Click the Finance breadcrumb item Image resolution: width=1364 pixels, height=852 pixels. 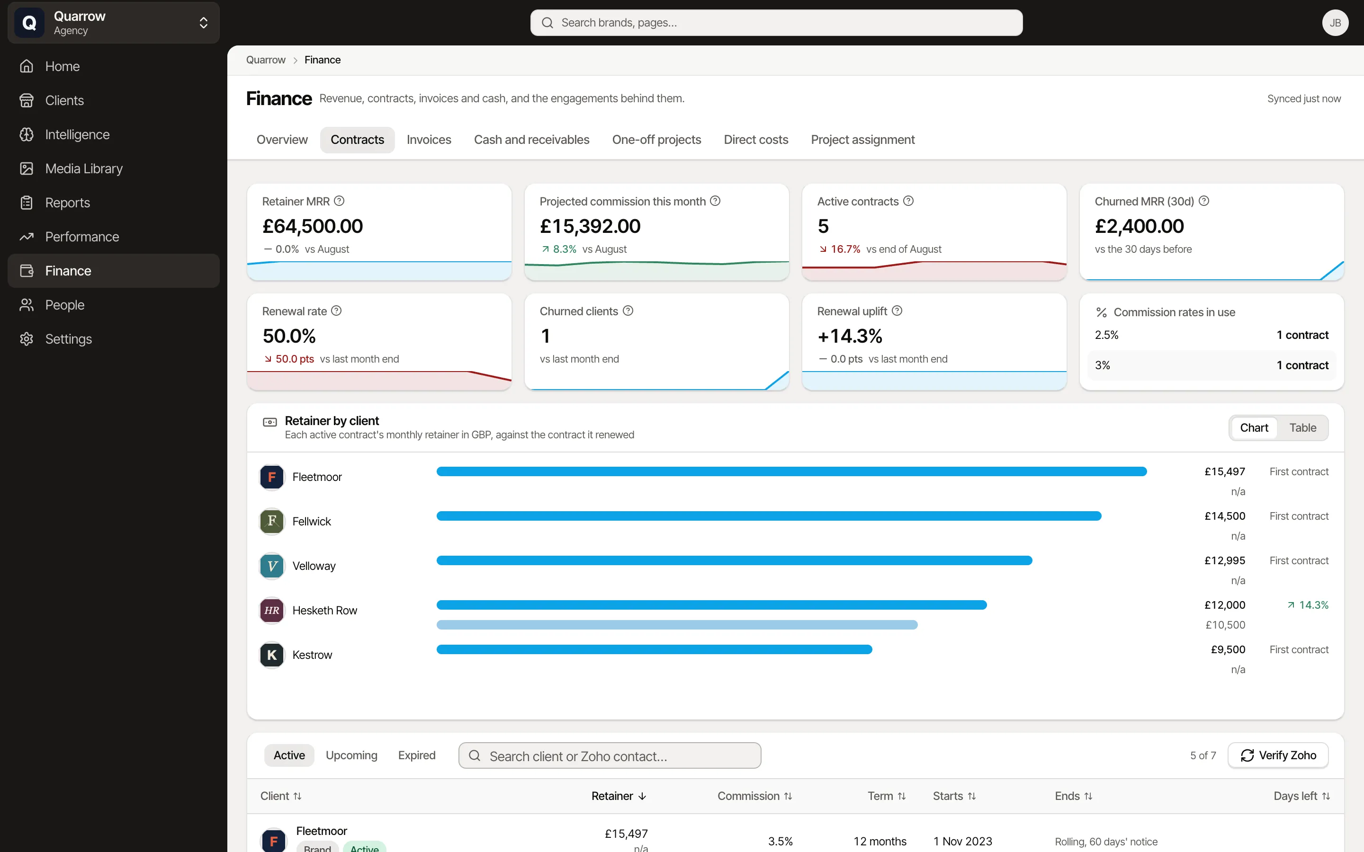click(x=323, y=60)
